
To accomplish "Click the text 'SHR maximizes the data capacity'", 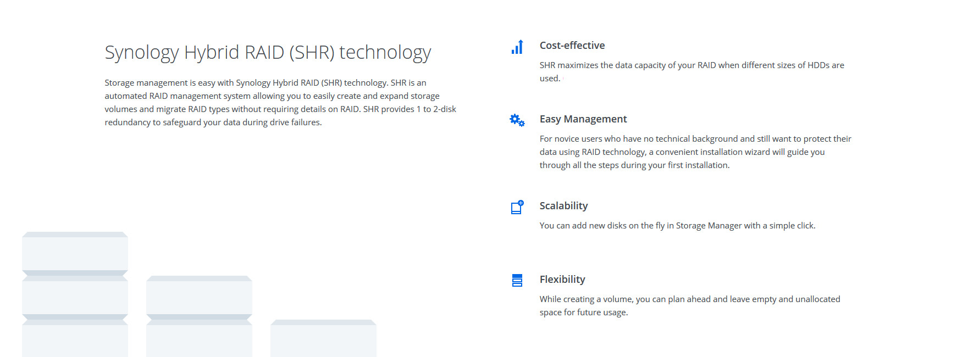I will click(692, 72).
